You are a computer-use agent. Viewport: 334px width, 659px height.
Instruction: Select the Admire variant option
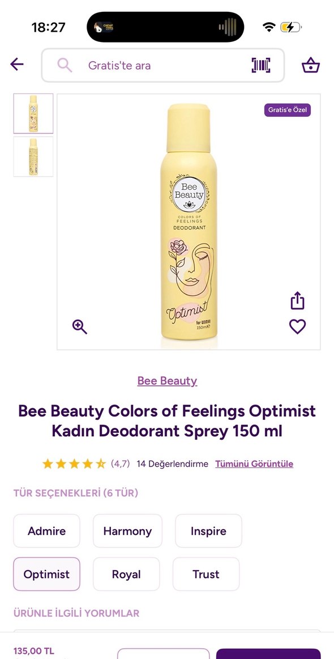pos(46,531)
